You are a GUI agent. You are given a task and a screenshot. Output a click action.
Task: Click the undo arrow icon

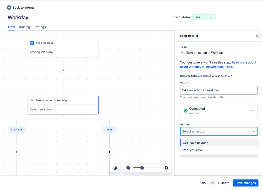tap(204, 183)
